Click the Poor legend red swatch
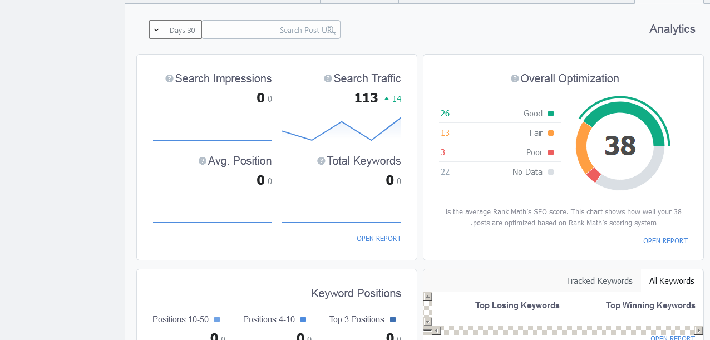710x340 pixels. pyautogui.click(x=551, y=152)
